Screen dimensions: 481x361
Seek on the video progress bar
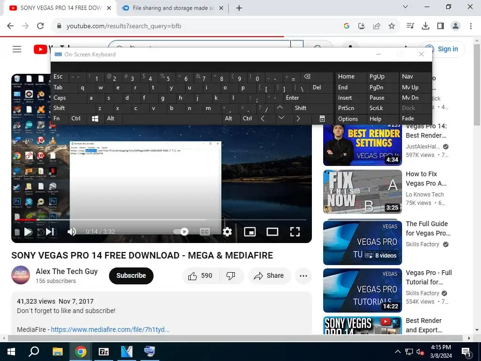[x=162, y=220]
